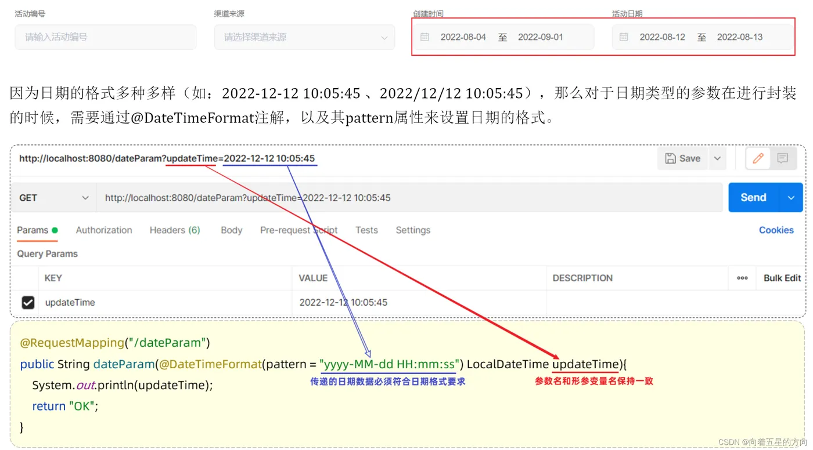The image size is (813, 450).
Task: Click the Bulk Edit button
Action: (x=782, y=278)
